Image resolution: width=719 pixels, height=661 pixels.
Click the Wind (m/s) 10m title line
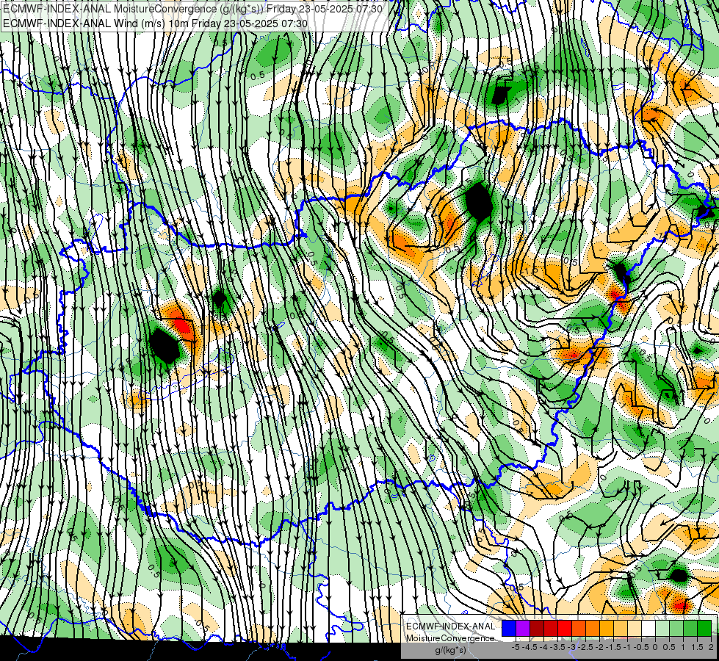[155, 24]
